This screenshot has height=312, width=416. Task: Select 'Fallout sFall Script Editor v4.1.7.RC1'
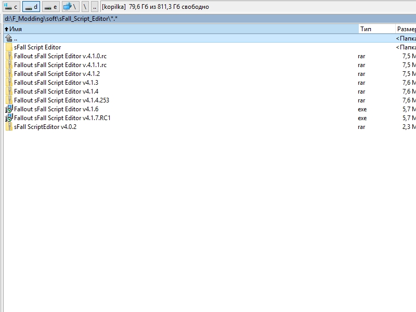click(x=62, y=118)
